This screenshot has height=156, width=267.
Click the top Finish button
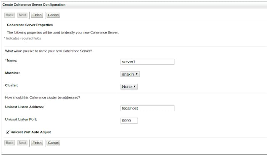coord(37,15)
